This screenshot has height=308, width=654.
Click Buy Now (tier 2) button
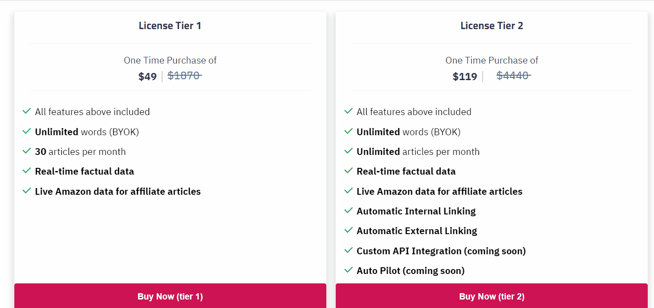(492, 296)
